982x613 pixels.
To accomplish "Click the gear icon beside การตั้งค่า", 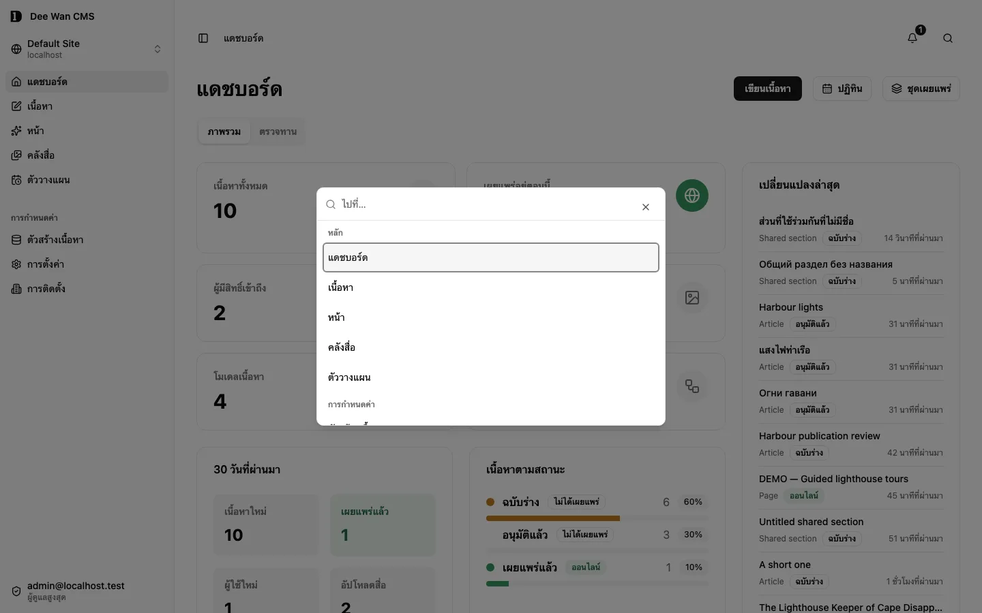I will click(16, 264).
